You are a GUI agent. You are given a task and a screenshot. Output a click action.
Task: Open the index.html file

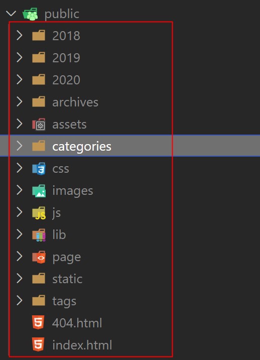[82, 345]
